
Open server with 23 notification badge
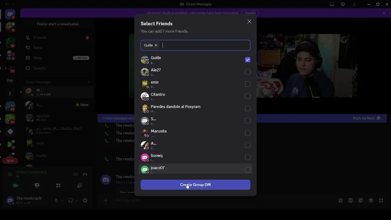point(10,106)
